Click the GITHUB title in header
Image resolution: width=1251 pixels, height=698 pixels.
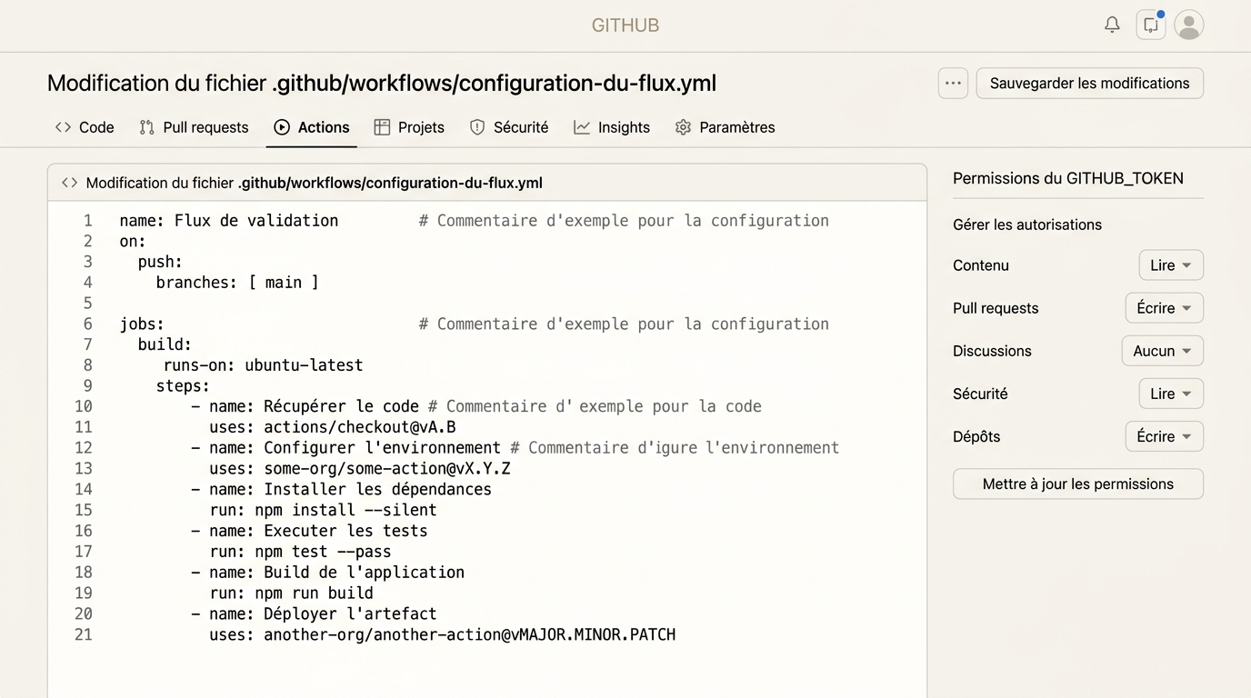625,25
